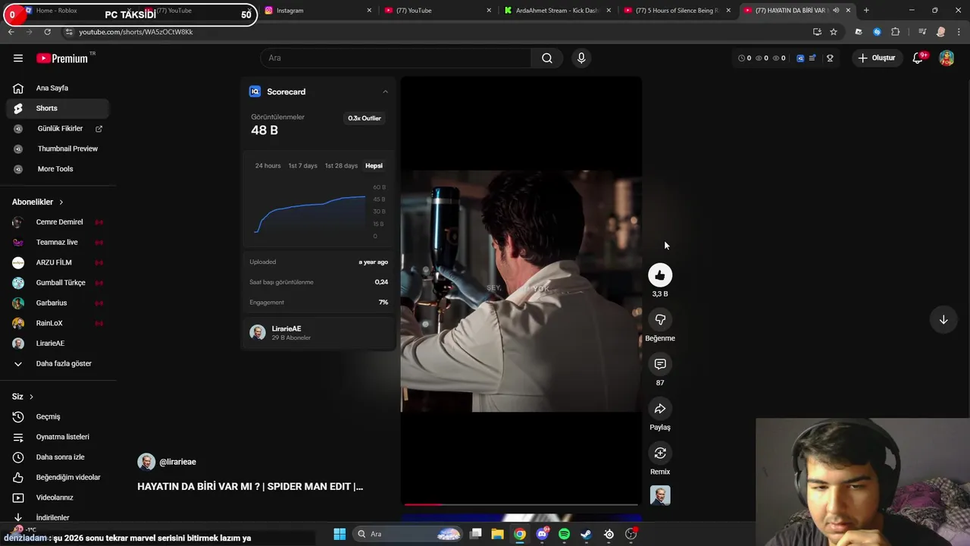Open notifications bell with 9+ badge
Screen dimensions: 970x546
point(918,58)
